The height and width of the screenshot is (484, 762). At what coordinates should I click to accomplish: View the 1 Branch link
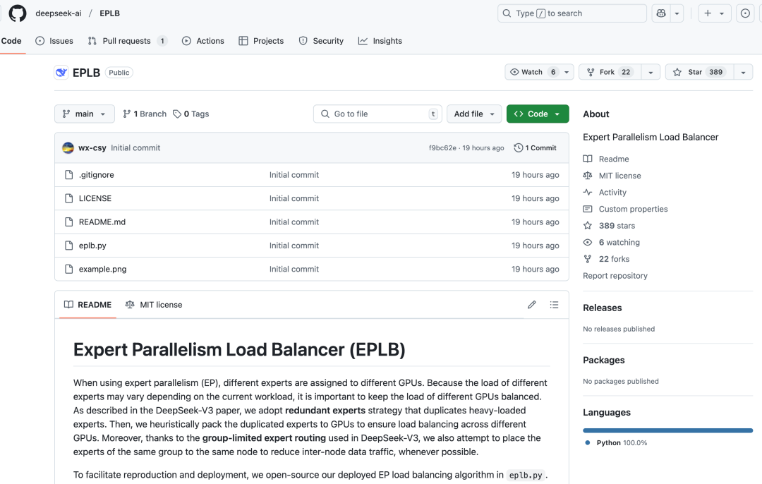(x=145, y=114)
